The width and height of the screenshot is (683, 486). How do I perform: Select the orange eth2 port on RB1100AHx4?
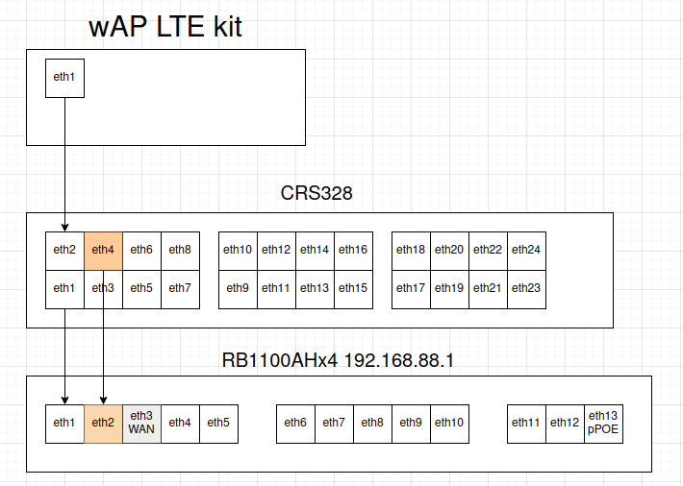click(x=103, y=424)
